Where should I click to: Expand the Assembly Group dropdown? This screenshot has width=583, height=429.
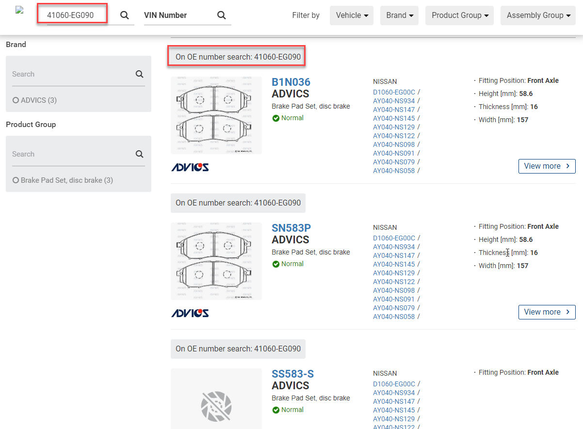538,16
